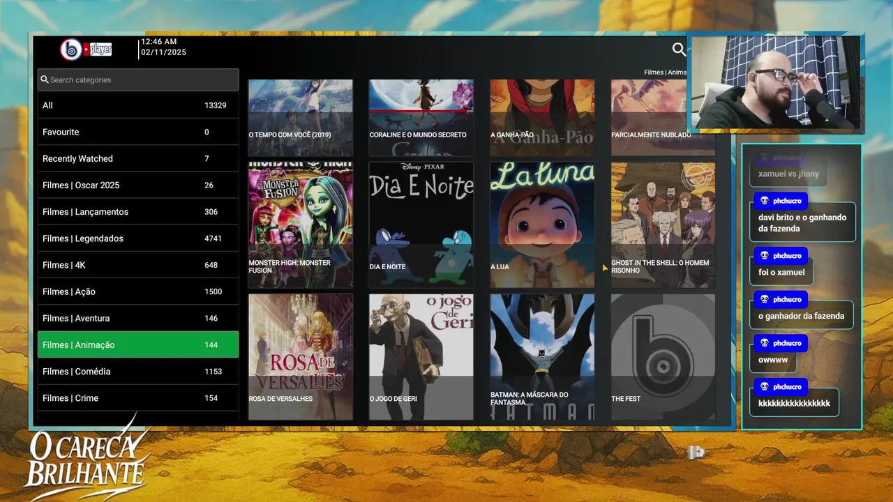Viewport: 893px width, 502px height.
Task: Click phchucro badge above 'owwww'
Action: (780, 343)
